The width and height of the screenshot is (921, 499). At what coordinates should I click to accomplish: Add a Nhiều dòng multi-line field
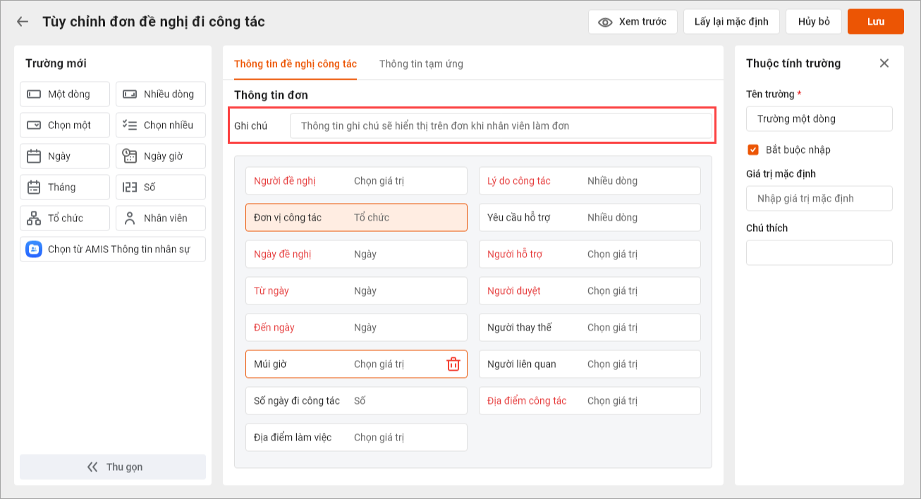tap(161, 94)
